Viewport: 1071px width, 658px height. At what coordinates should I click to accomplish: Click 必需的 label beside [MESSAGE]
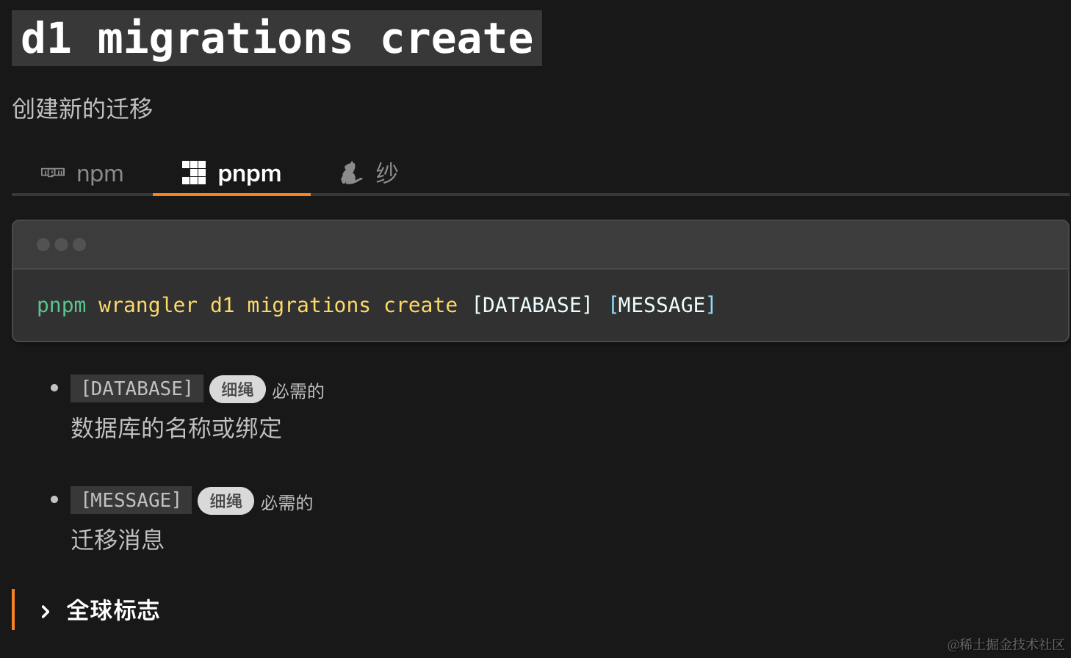coord(286,502)
